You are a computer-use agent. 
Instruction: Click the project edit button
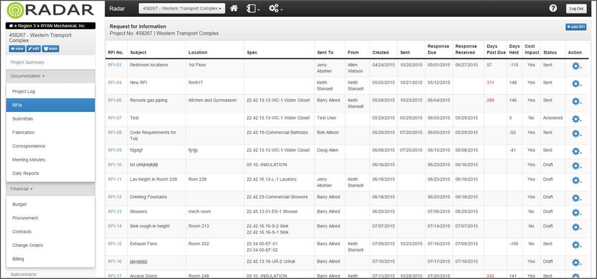pyautogui.click(x=33, y=49)
